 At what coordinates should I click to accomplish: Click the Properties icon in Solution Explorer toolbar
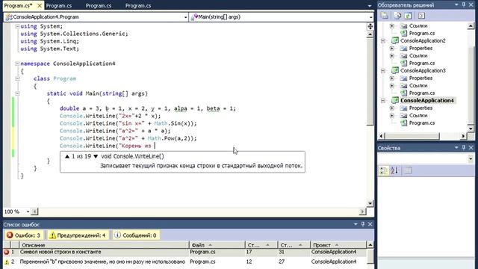(x=385, y=16)
